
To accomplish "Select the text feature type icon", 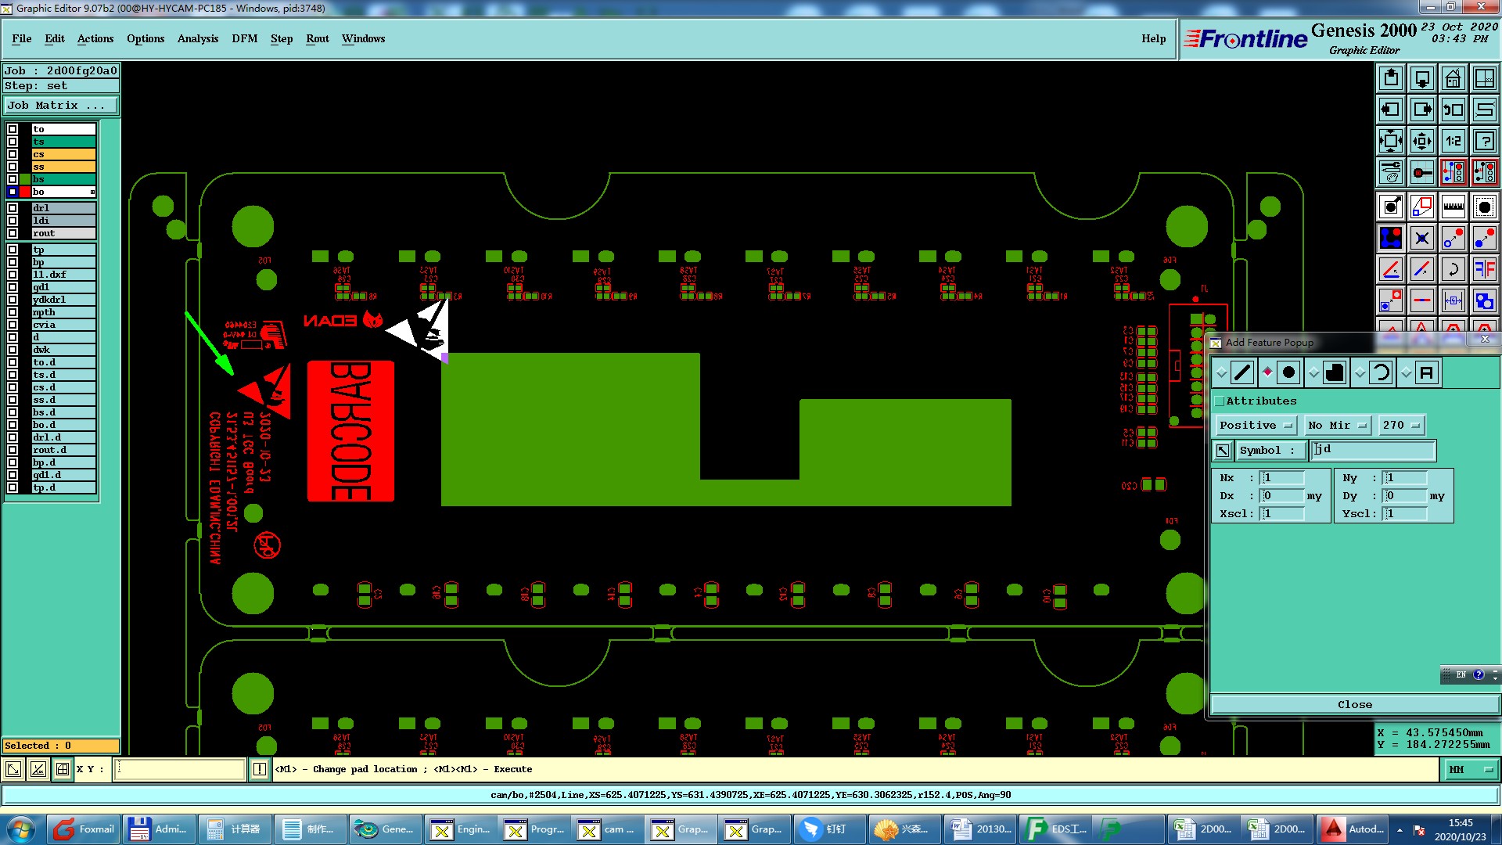I will coord(1426,373).
